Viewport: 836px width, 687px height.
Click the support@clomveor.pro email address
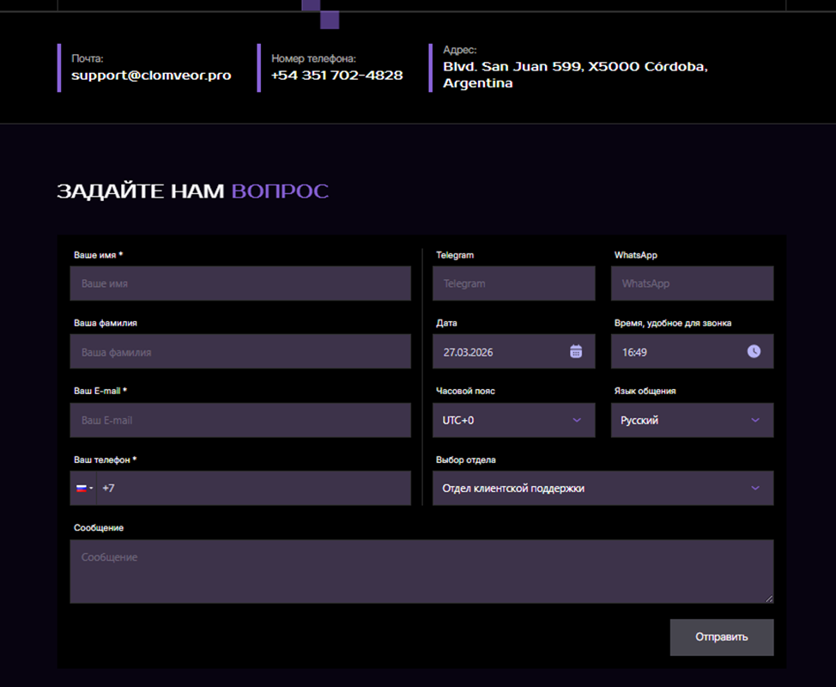coord(151,75)
